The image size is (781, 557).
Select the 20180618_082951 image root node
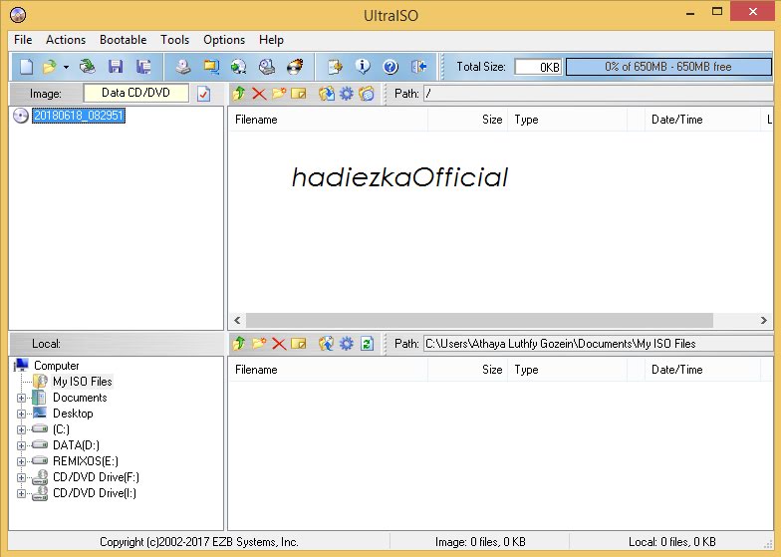click(78, 116)
